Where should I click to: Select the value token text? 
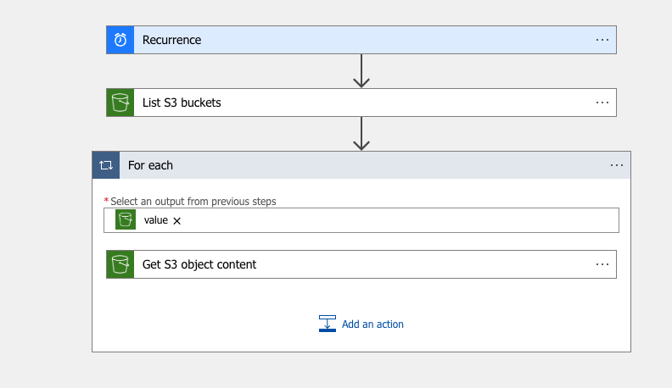coord(156,220)
